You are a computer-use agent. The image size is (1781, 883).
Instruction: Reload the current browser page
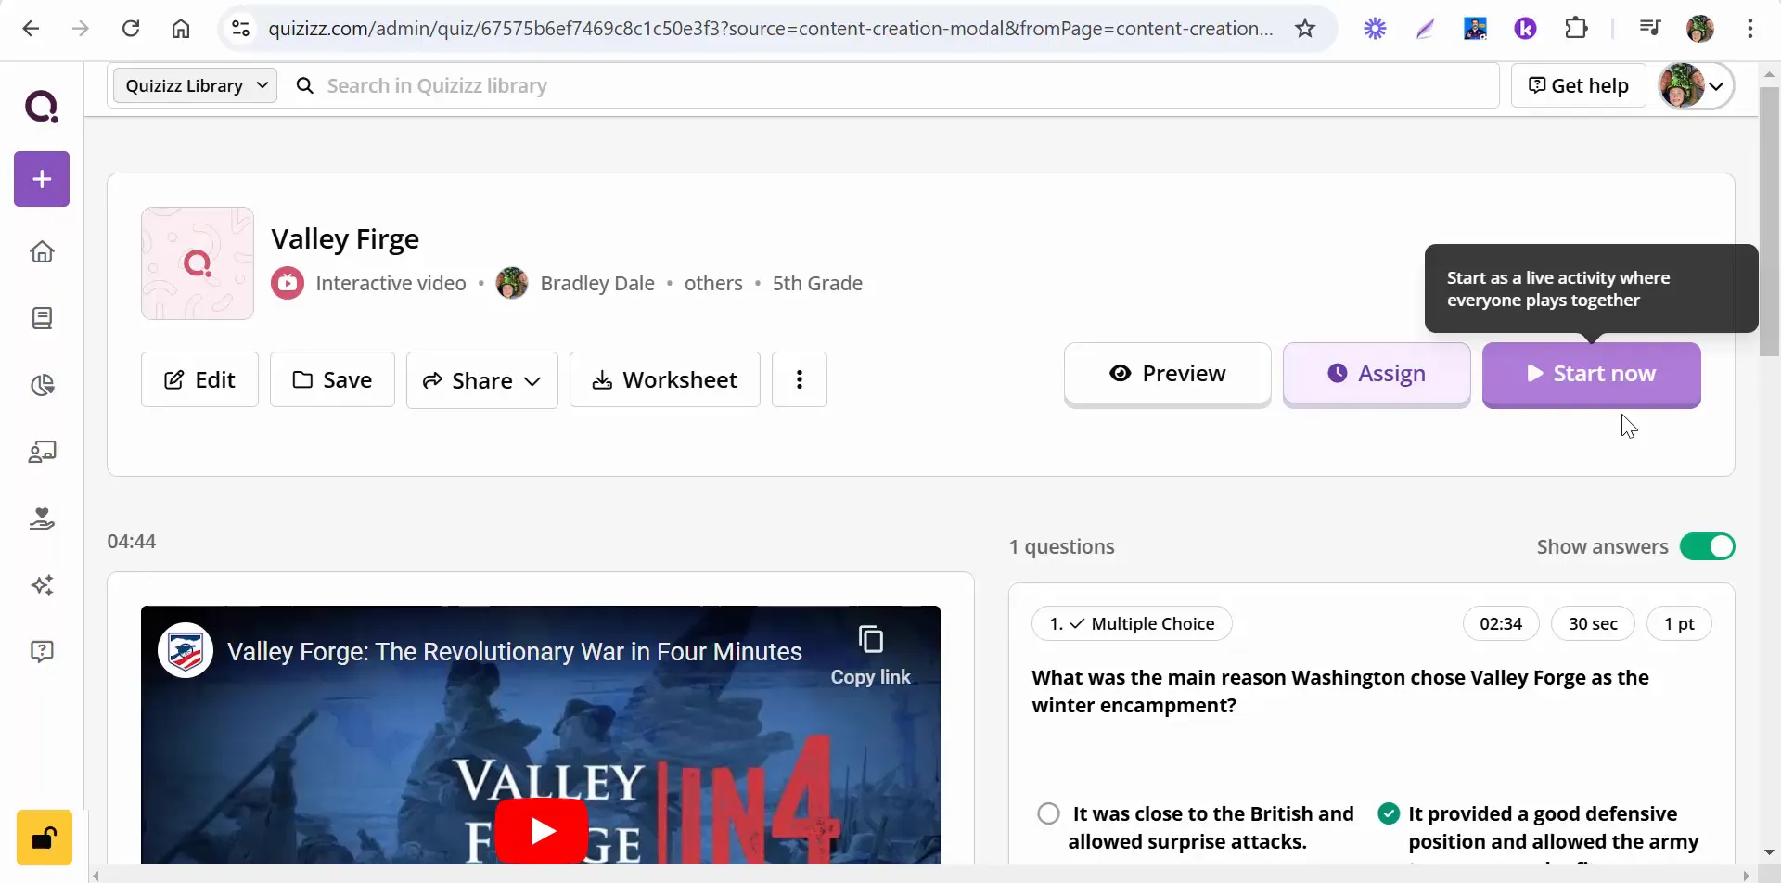pos(131,29)
